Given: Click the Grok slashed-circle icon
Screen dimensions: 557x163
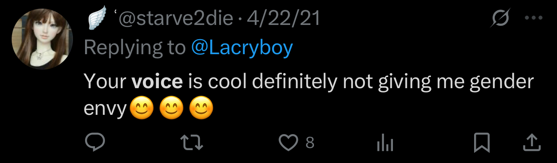Looking at the screenshot, I should 501,19.
